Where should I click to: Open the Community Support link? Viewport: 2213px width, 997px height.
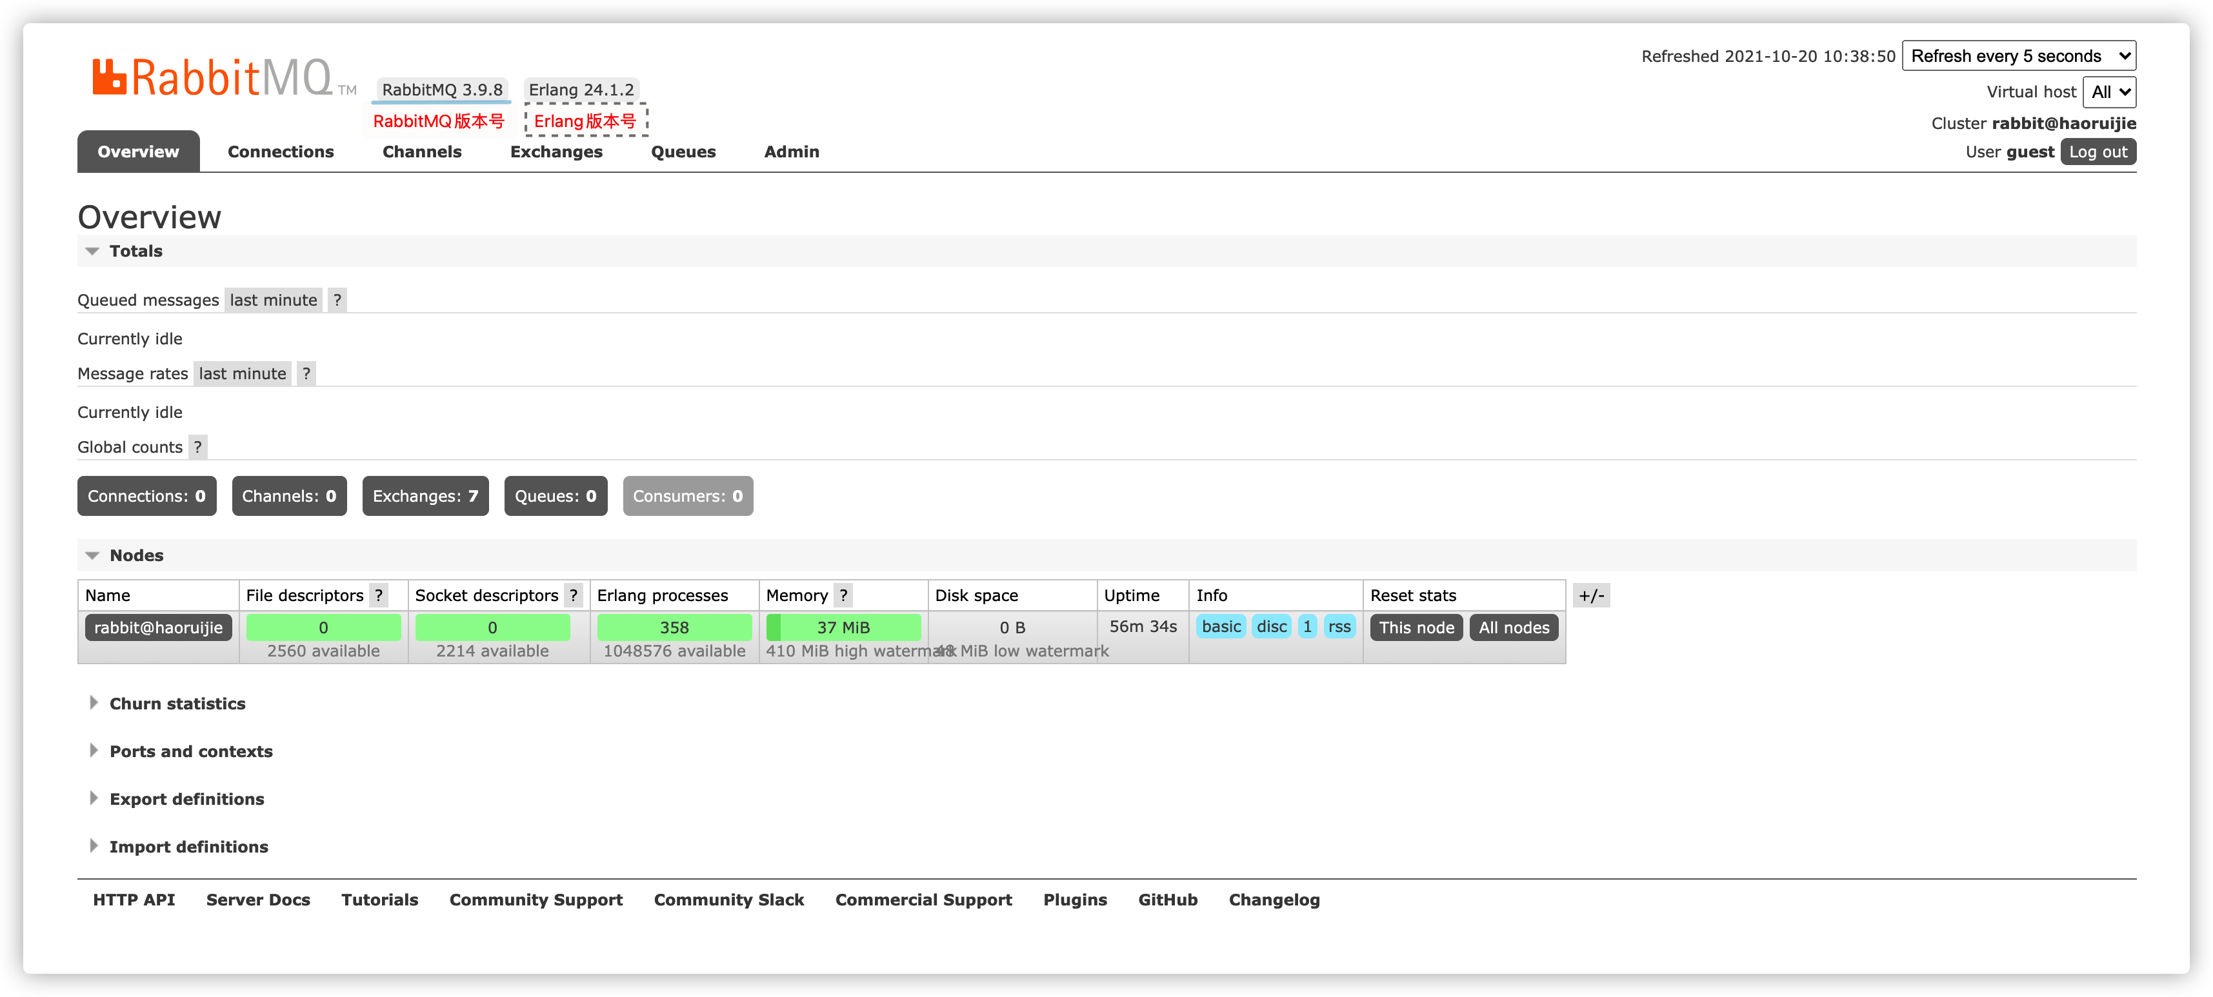[536, 900]
